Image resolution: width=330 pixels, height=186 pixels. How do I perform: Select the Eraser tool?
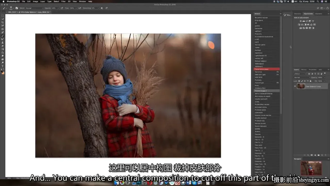point(3,46)
